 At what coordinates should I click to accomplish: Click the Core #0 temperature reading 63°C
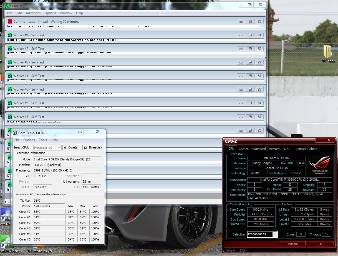pos(49,212)
